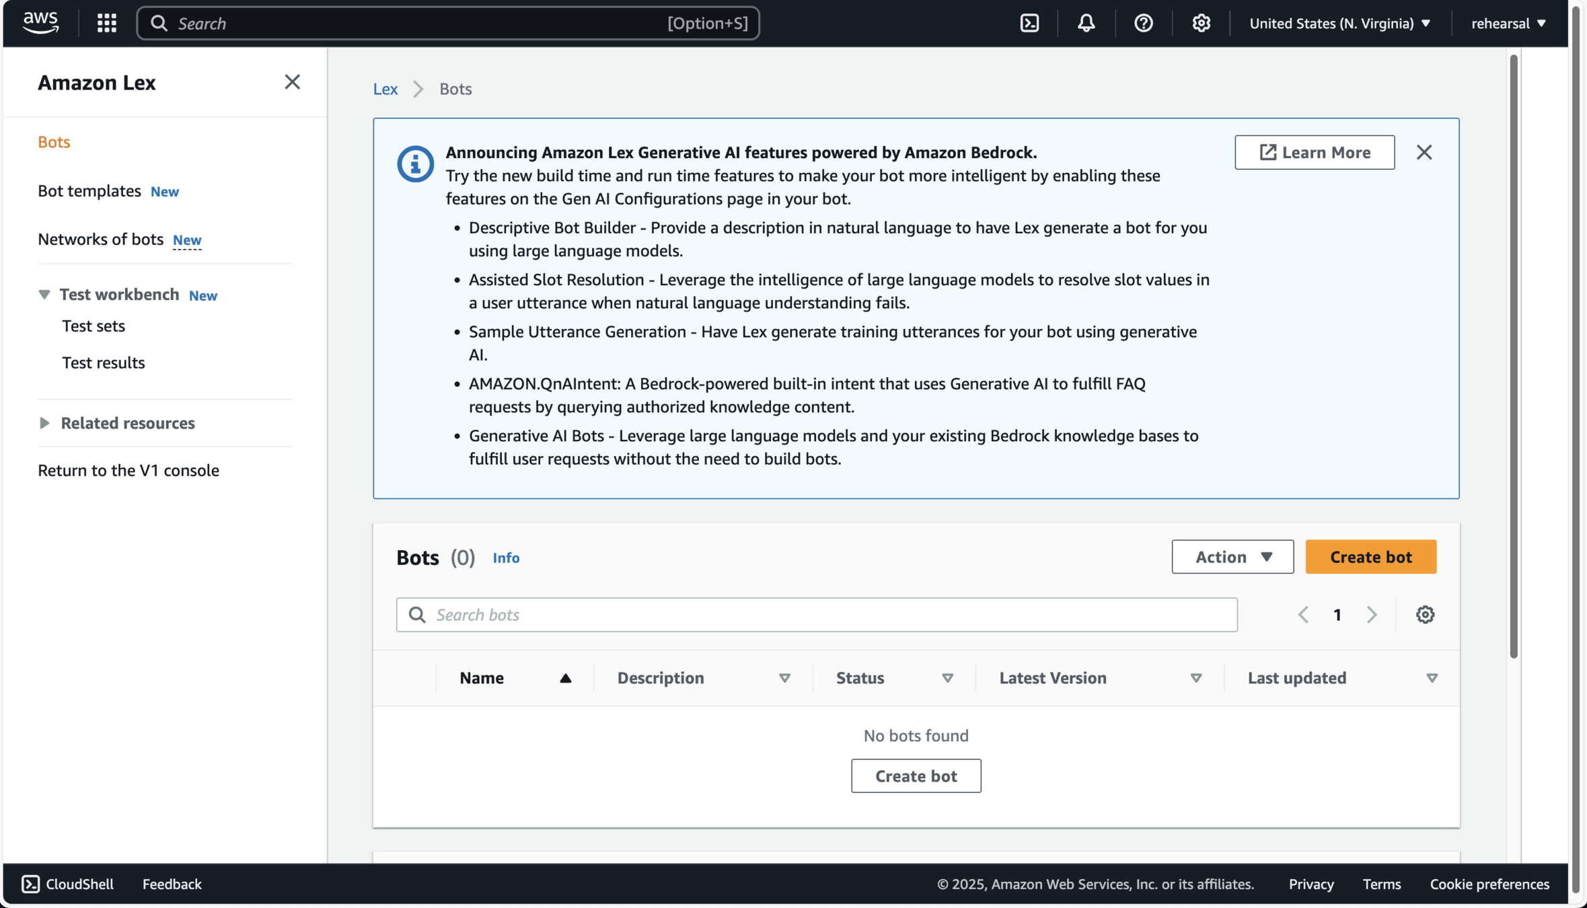Open the help question mark menu
The width and height of the screenshot is (1587, 908).
(x=1143, y=23)
